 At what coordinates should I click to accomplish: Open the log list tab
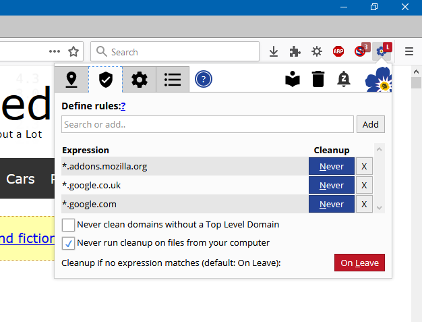click(173, 80)
